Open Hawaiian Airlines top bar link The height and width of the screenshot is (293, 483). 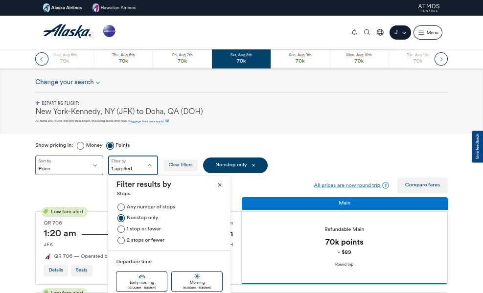115,8
